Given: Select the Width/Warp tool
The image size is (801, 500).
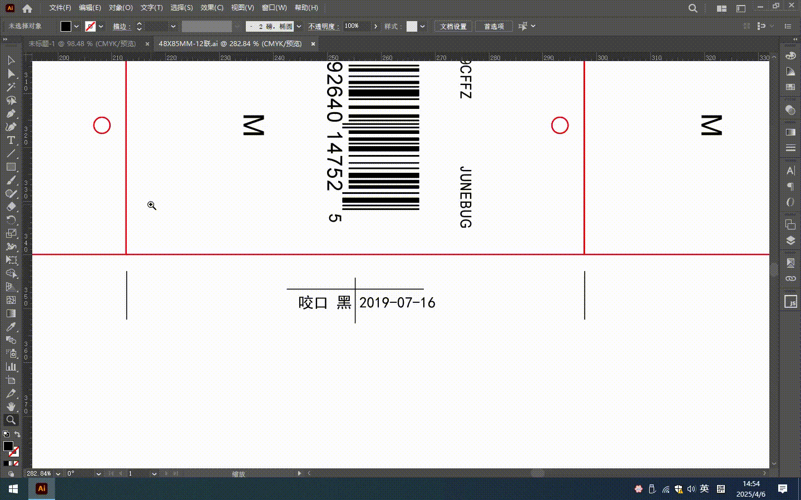Looking at the screenshot, I should (11, 247).
